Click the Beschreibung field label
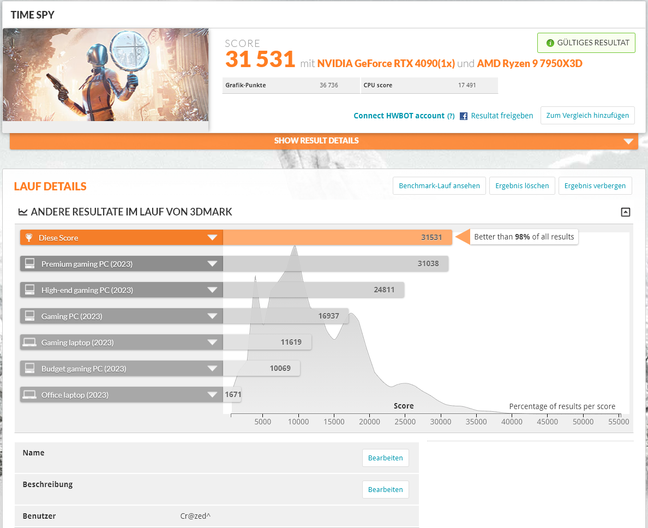The image size is (648, 528). [47, 484]
